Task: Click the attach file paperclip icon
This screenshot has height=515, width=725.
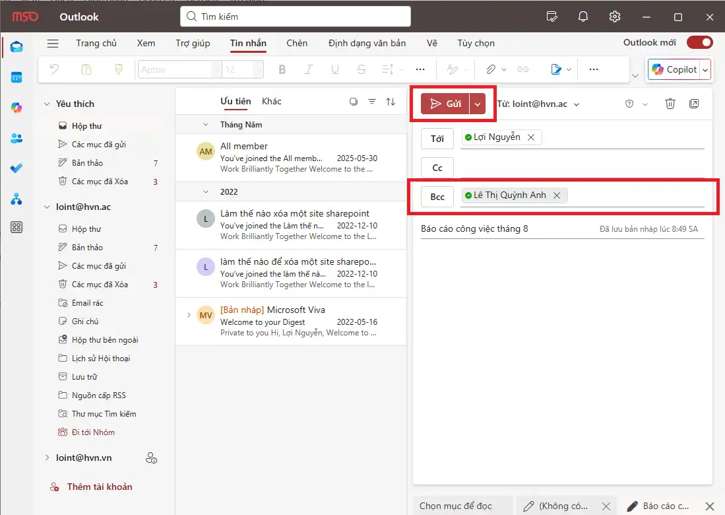Action: click(490, 69)
